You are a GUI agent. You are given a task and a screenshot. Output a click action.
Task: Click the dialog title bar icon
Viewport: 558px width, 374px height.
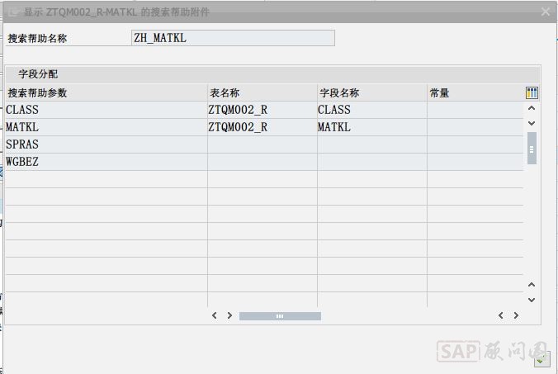tap(13, 12)
